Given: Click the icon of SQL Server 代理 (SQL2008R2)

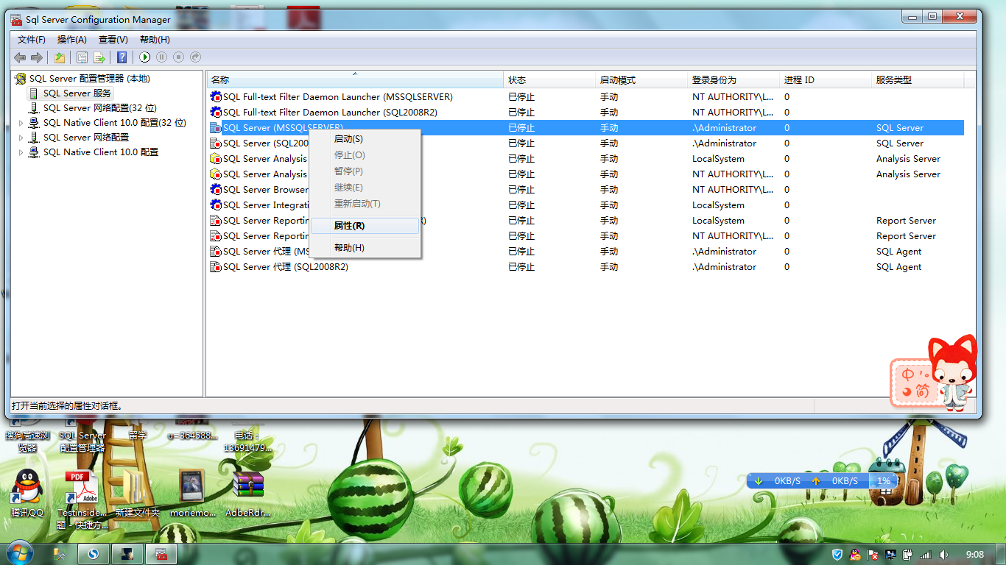Looking at the screenshot, I should 216,267.
